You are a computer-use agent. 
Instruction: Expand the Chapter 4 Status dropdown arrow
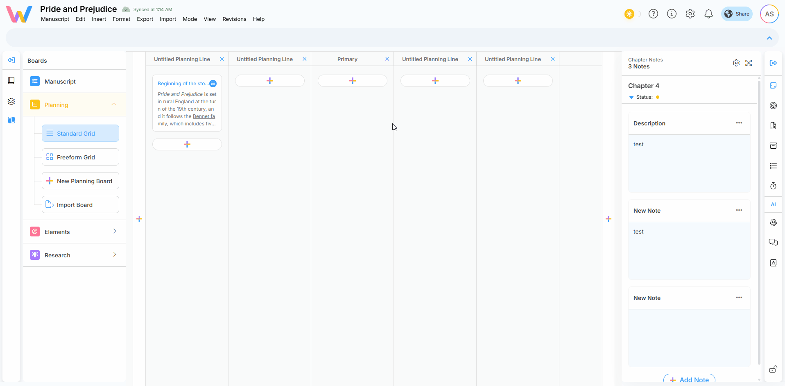click(631, 98)
